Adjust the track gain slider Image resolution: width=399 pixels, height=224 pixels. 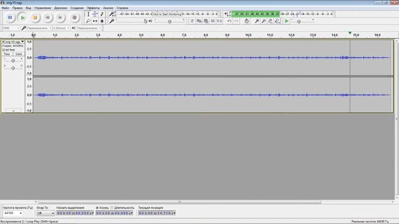tap(13, 60)
